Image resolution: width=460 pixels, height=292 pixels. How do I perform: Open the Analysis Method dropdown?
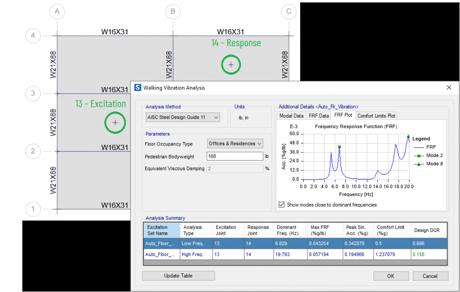[x=183, y=117]
